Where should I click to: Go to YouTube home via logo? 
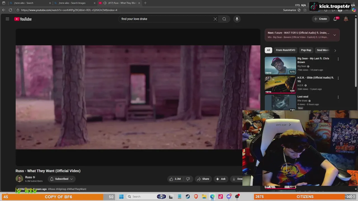[x=23, y=19]
